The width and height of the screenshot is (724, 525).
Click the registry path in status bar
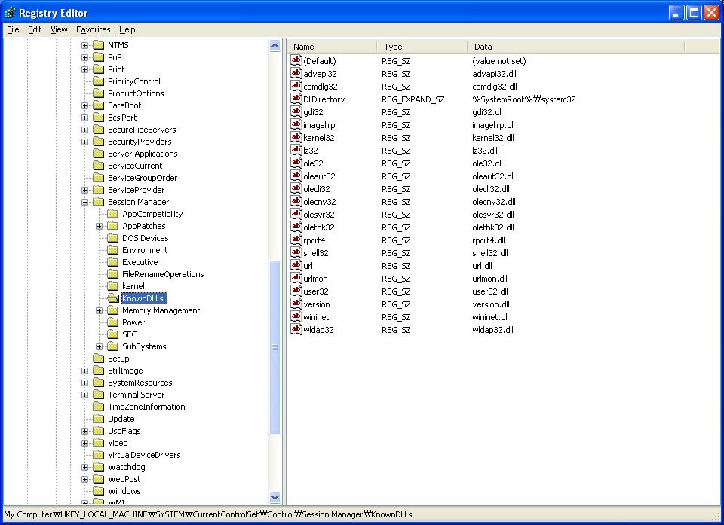pos(208,514)
